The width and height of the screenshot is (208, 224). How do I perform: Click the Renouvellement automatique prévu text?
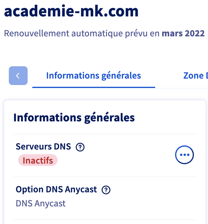pyautogui.click(x=82, y=33)
